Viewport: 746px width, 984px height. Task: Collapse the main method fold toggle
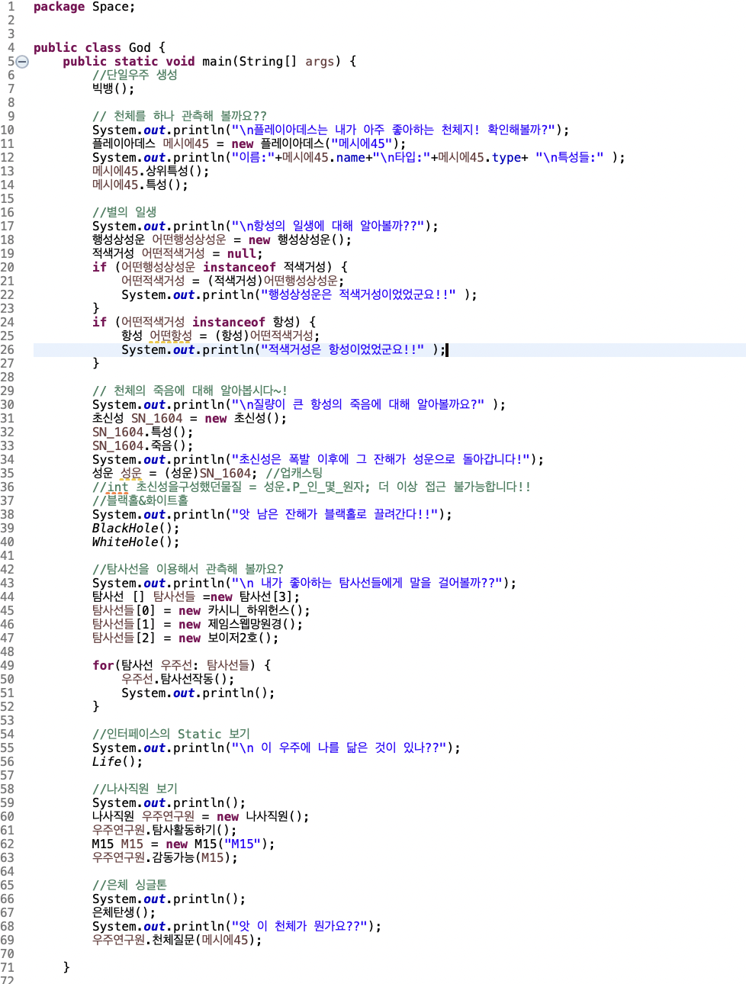click(x=22, y=62)
